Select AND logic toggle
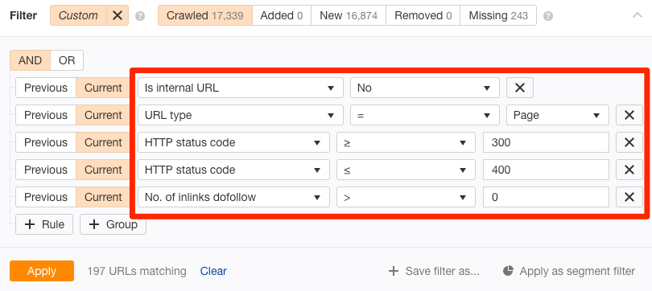652x291 pixels. (30, 60)
